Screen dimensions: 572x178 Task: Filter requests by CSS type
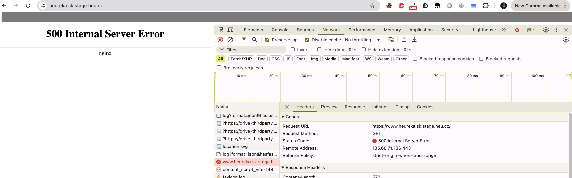(276, 59)
